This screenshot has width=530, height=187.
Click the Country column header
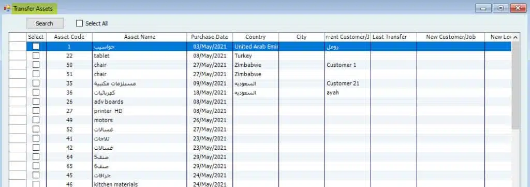pos(256,37)
